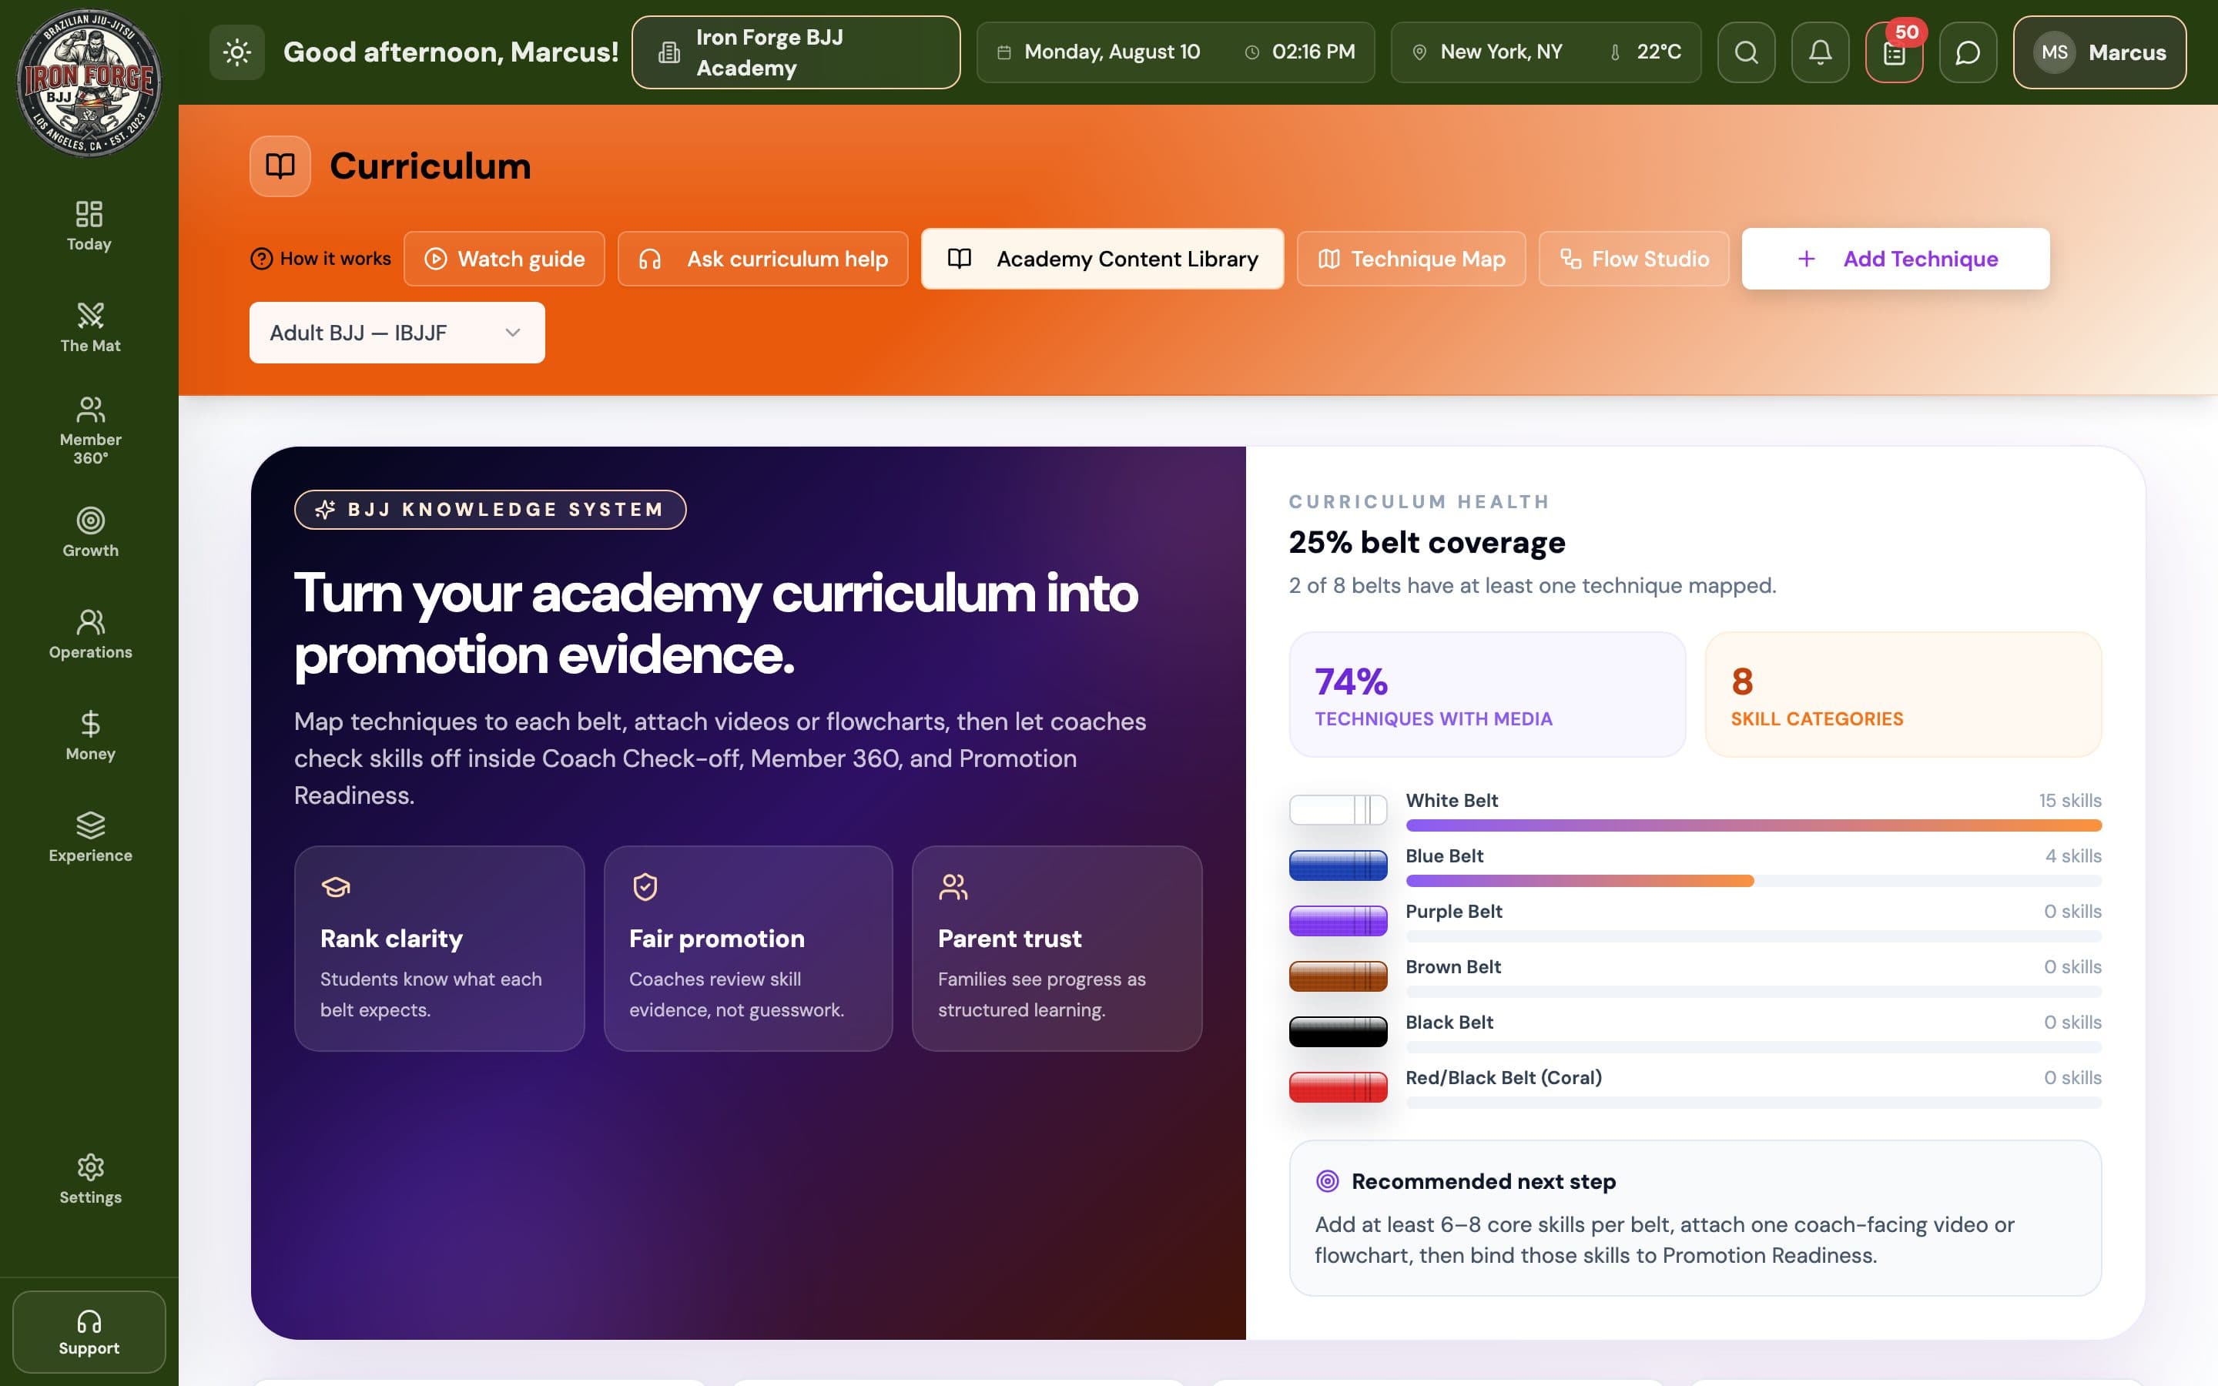2218x1386 pixels.
Task: Click Ask curriculum help button
Action: [x=762, y=259]
